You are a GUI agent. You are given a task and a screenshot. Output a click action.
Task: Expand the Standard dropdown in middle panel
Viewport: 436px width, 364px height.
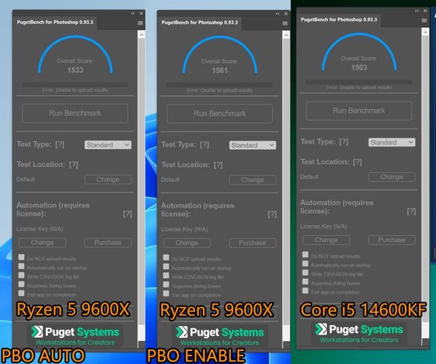pyautogui.click(x=252, y=145)
